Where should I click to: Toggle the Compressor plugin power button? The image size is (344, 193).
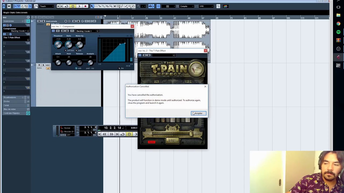[53, 31]
